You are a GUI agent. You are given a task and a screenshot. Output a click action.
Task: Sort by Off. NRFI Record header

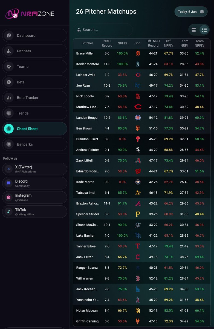[x=153, y=43]
